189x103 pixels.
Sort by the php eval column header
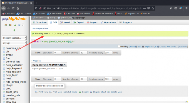49,65
